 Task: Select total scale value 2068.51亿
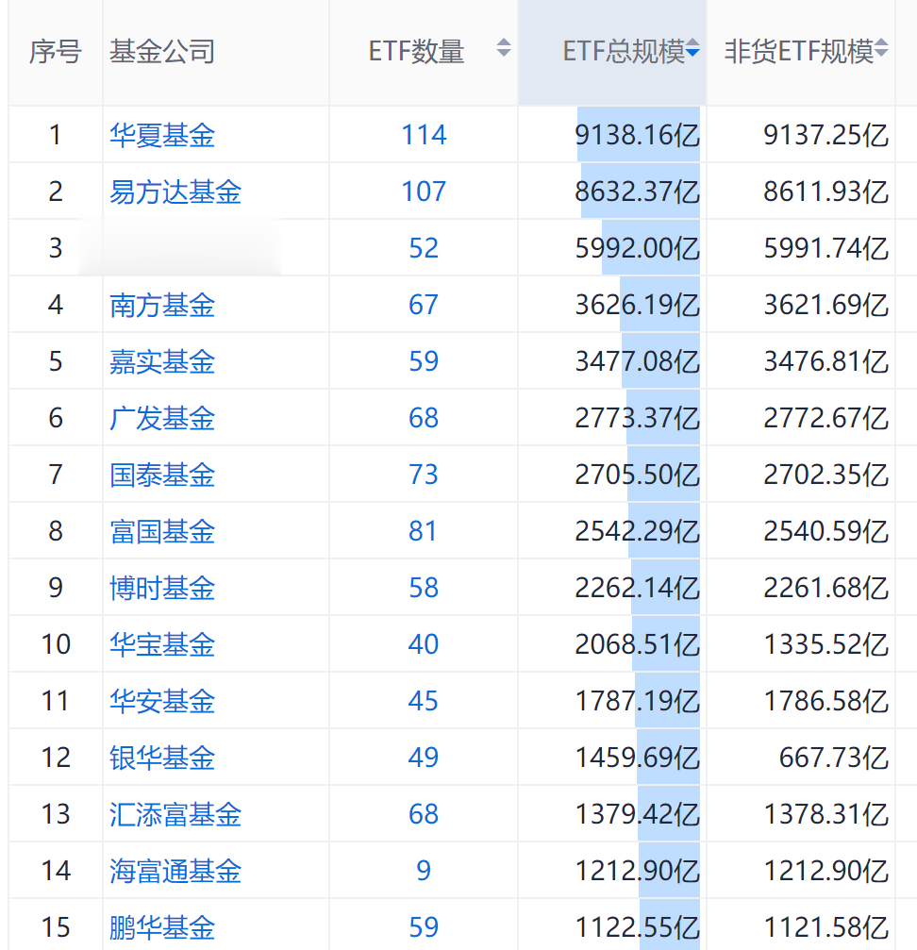[637, 644]
